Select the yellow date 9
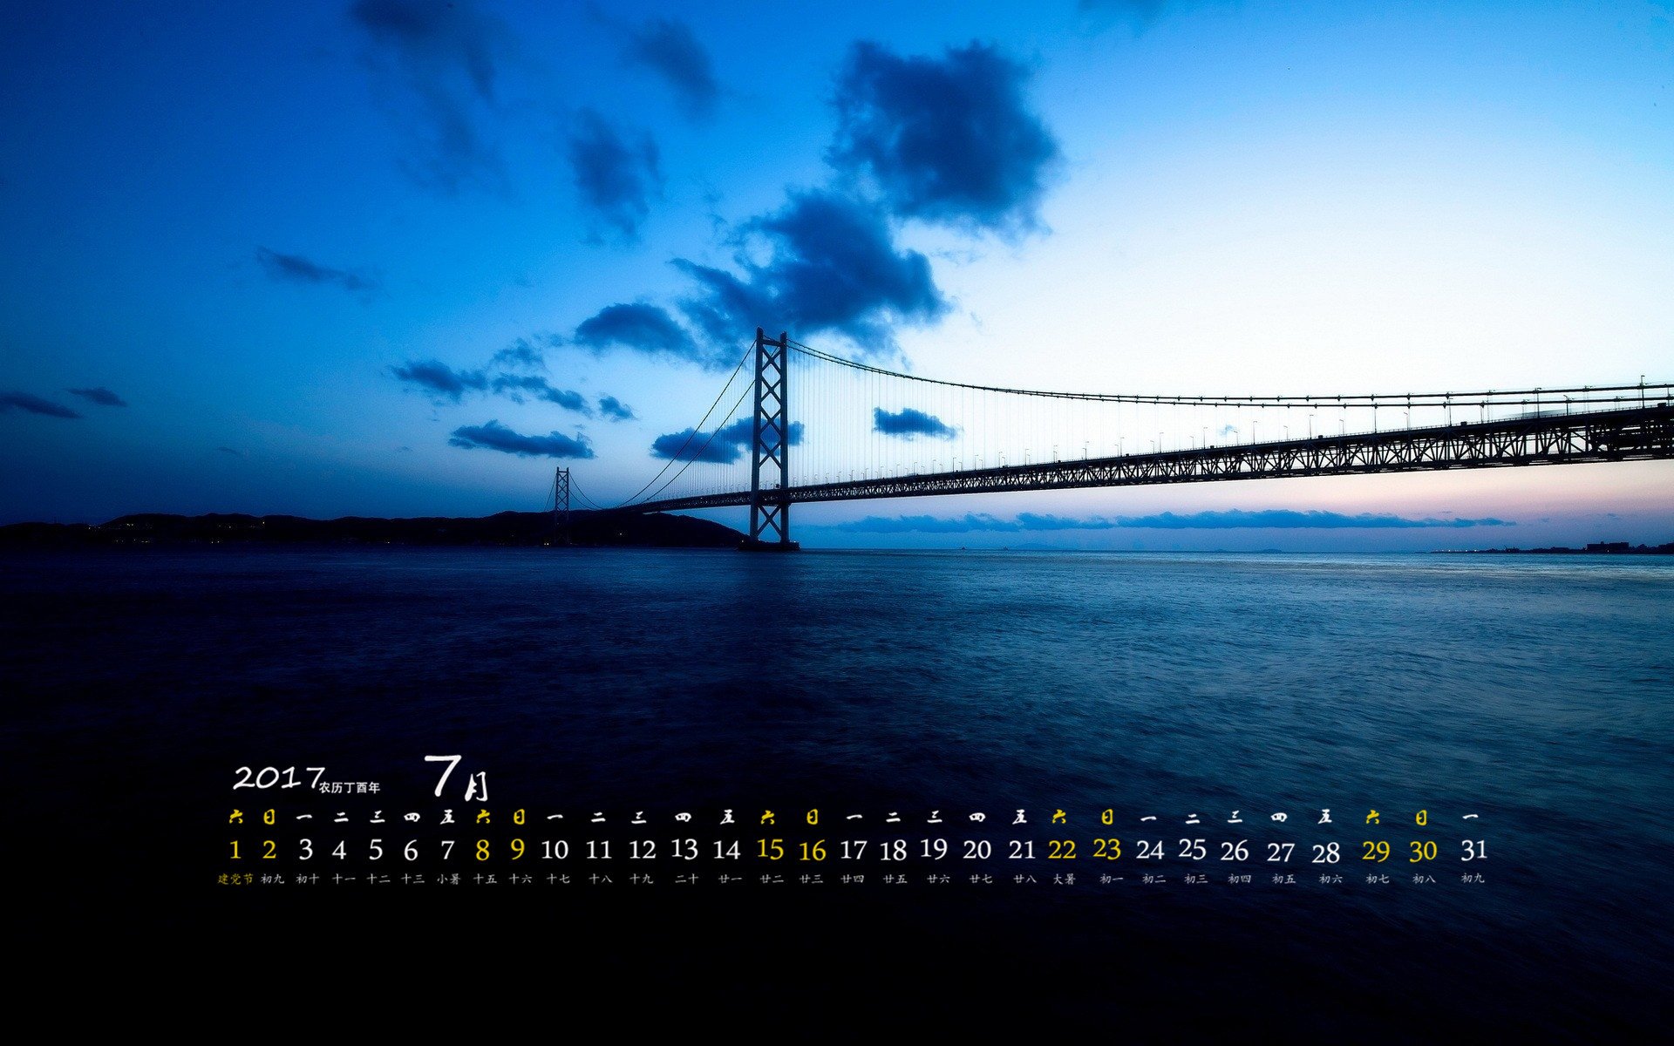Image resolution: width=1674 pixels, height=1046 pixels. pyautogui.click(x=518, y=849)
